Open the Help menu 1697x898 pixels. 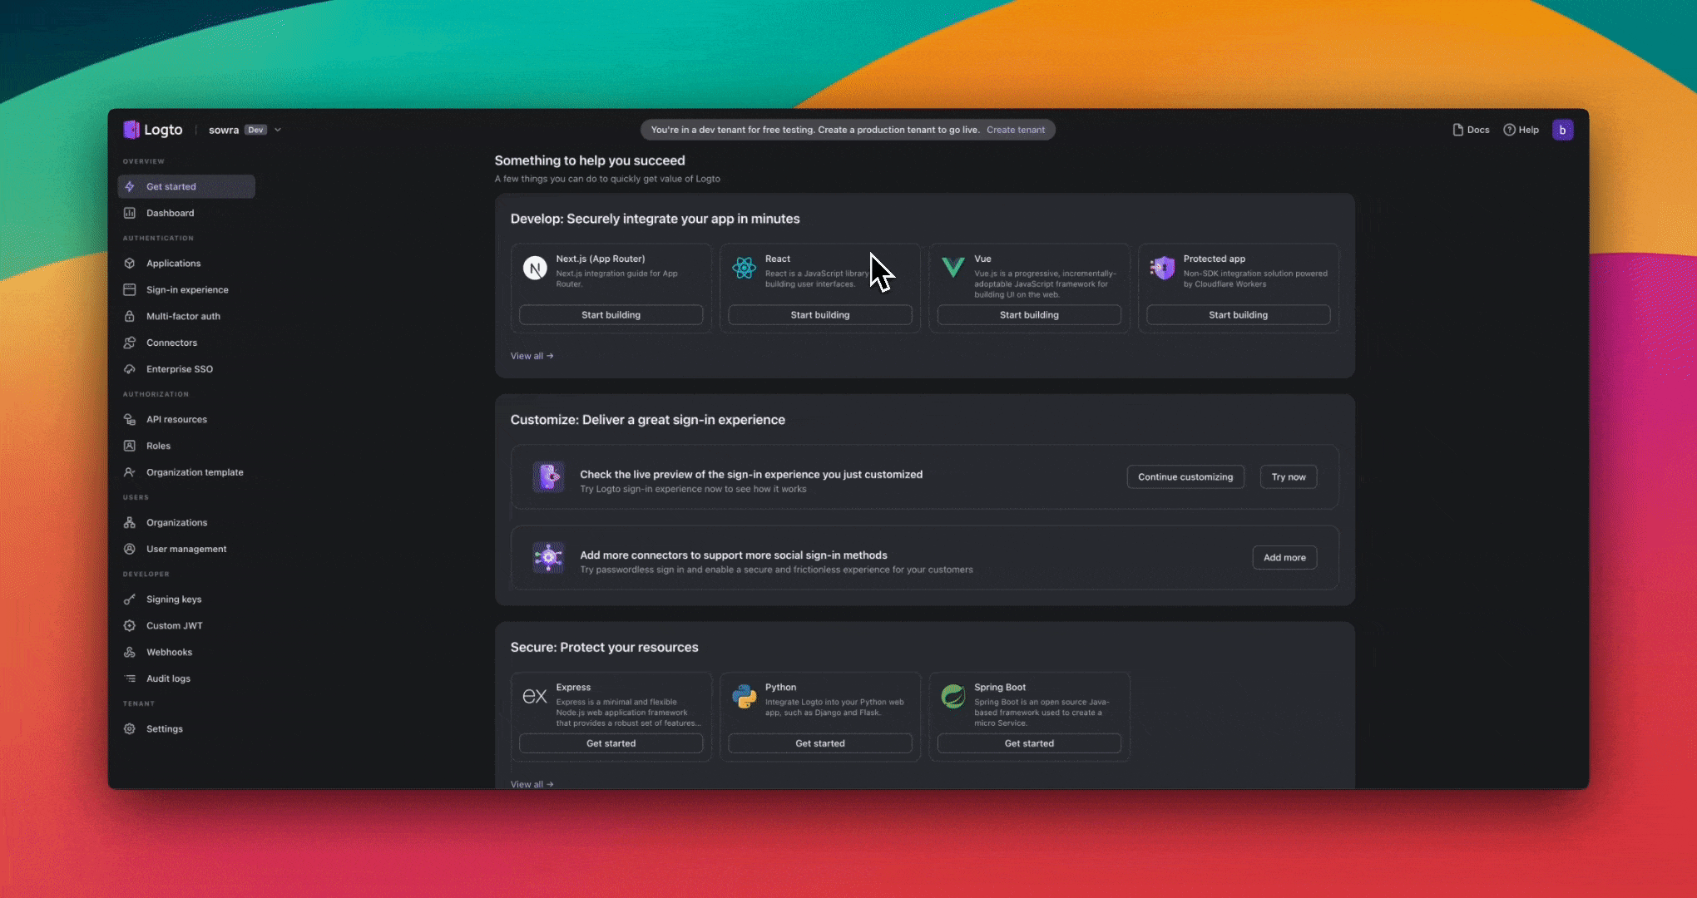tap(1521, 130)
